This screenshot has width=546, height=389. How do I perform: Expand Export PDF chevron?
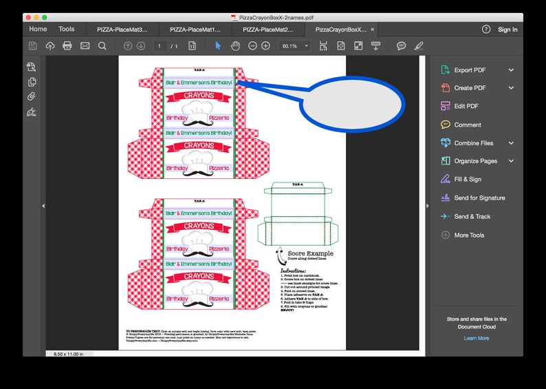(x=511, y=70)
